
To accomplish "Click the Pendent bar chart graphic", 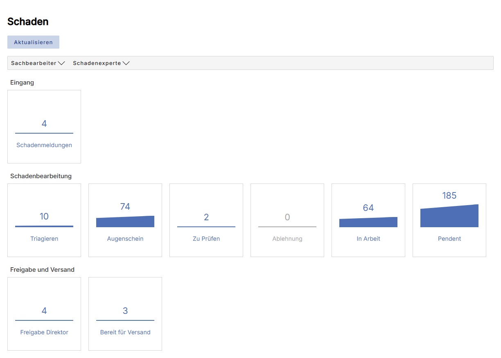I will [449, 217].
